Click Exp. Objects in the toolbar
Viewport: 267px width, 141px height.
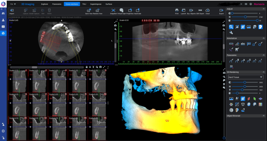tap(191, 11)
